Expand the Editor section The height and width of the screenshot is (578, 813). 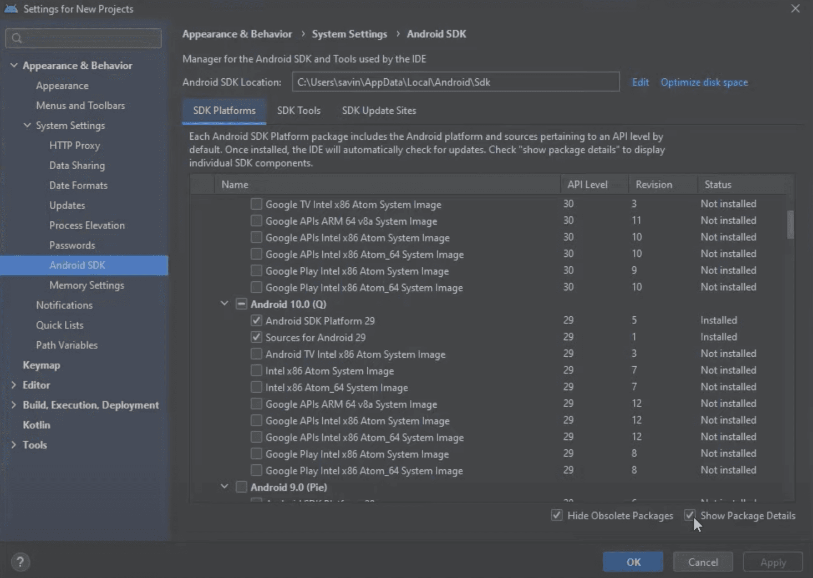tap(14, 384)
